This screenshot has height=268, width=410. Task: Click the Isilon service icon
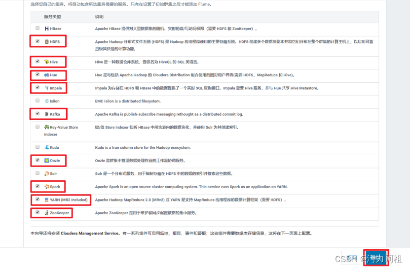(x=46, y=101)
